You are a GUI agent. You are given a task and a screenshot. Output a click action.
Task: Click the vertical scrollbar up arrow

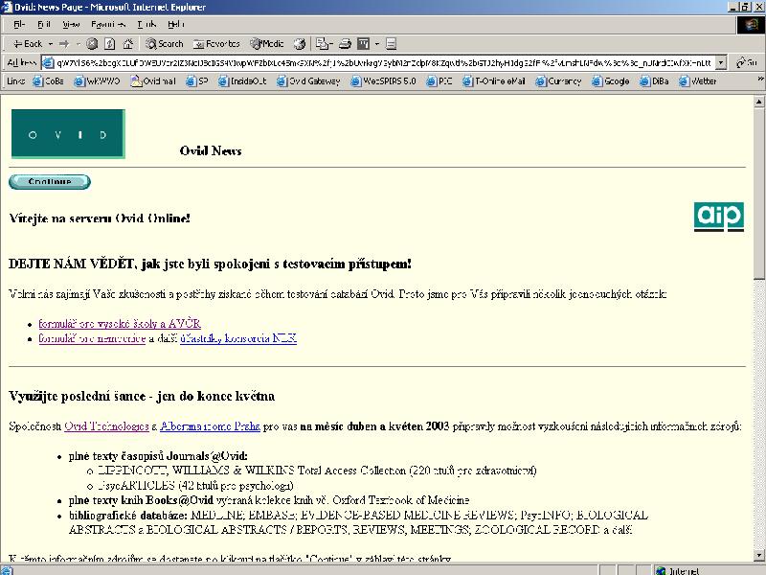pos(758,102)
